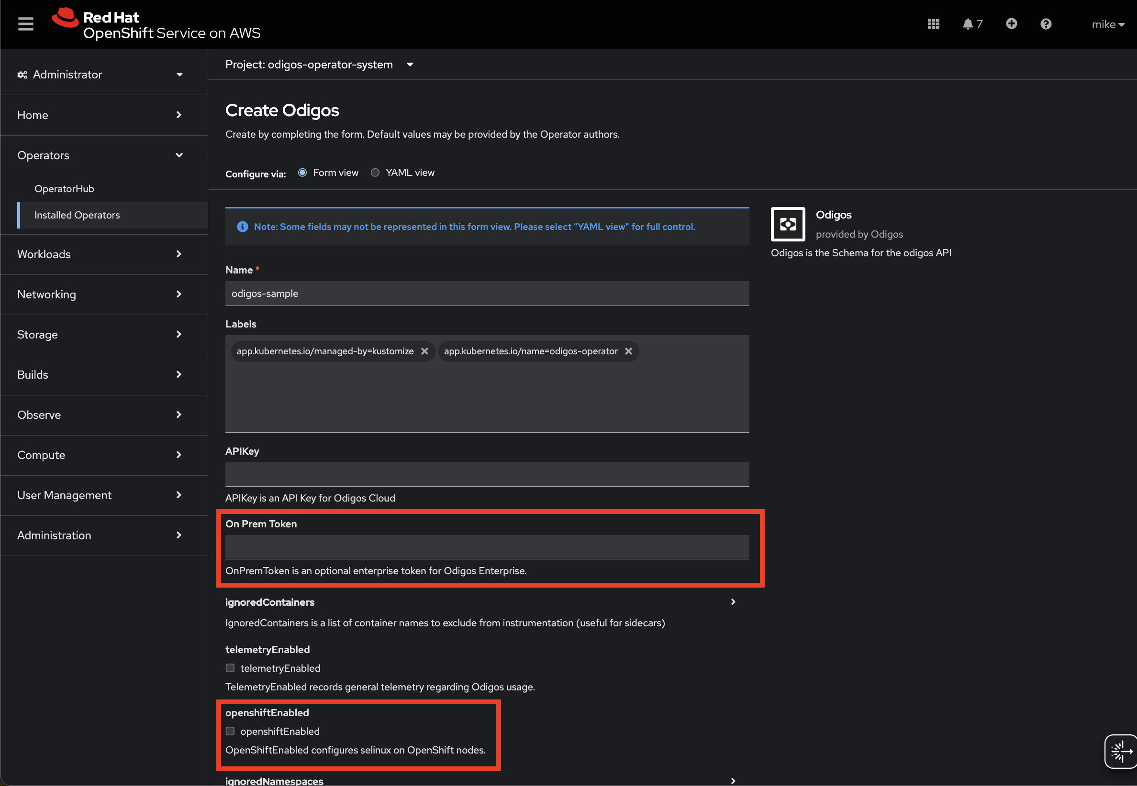Click the plus import icon in header
Screen dimensions: 1137x786
click(x=1011, y=24)
